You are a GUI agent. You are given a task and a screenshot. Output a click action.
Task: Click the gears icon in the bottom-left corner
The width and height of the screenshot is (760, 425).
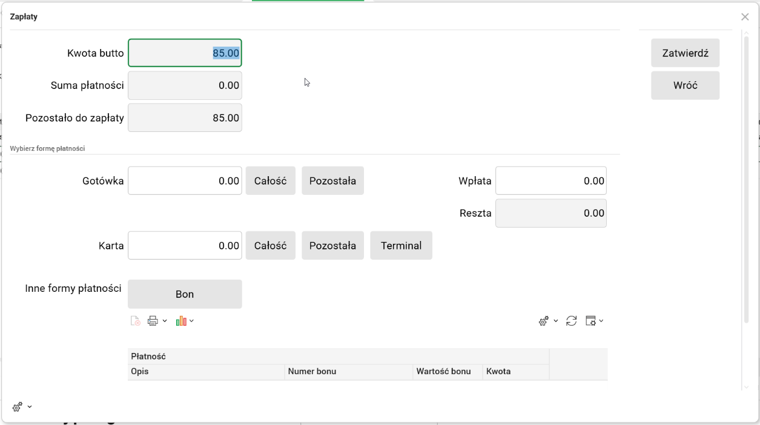[18, 407]
